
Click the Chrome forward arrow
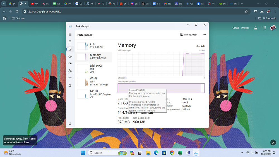(x=11, y=11)
